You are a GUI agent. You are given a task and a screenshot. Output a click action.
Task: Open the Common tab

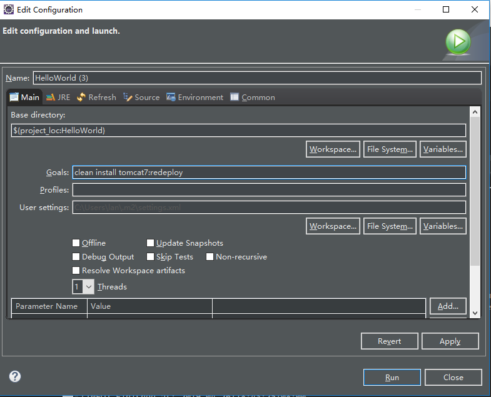(x=253, y=98)
